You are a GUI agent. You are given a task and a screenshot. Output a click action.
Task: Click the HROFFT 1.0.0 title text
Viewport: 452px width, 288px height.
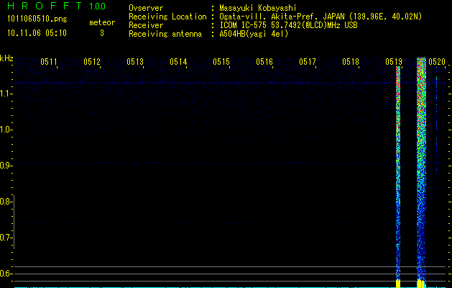click(x=57, y=6)
